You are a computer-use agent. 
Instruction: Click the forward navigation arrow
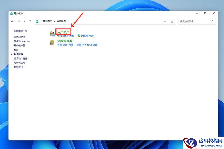click(19, 22)
